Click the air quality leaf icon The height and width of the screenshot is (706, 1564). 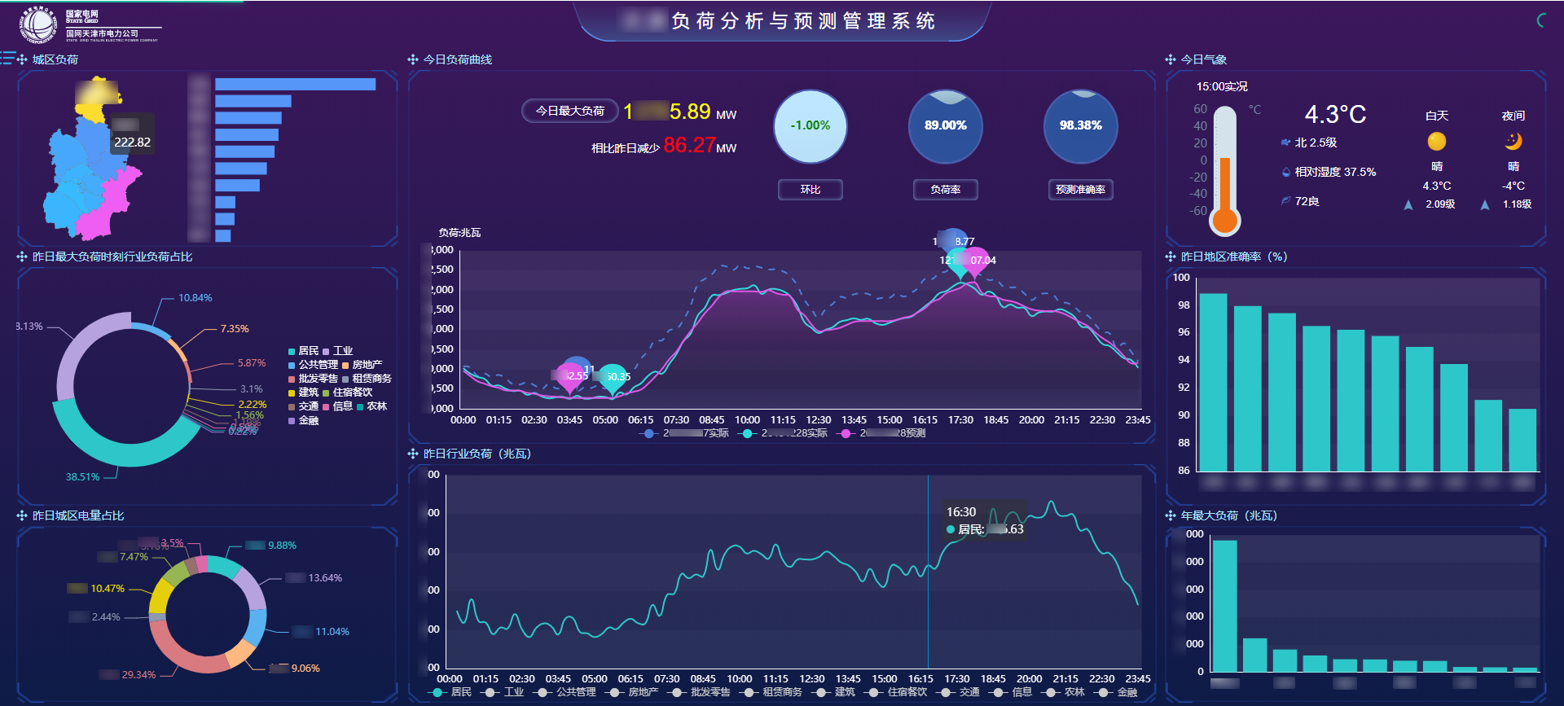[1285, 201]
